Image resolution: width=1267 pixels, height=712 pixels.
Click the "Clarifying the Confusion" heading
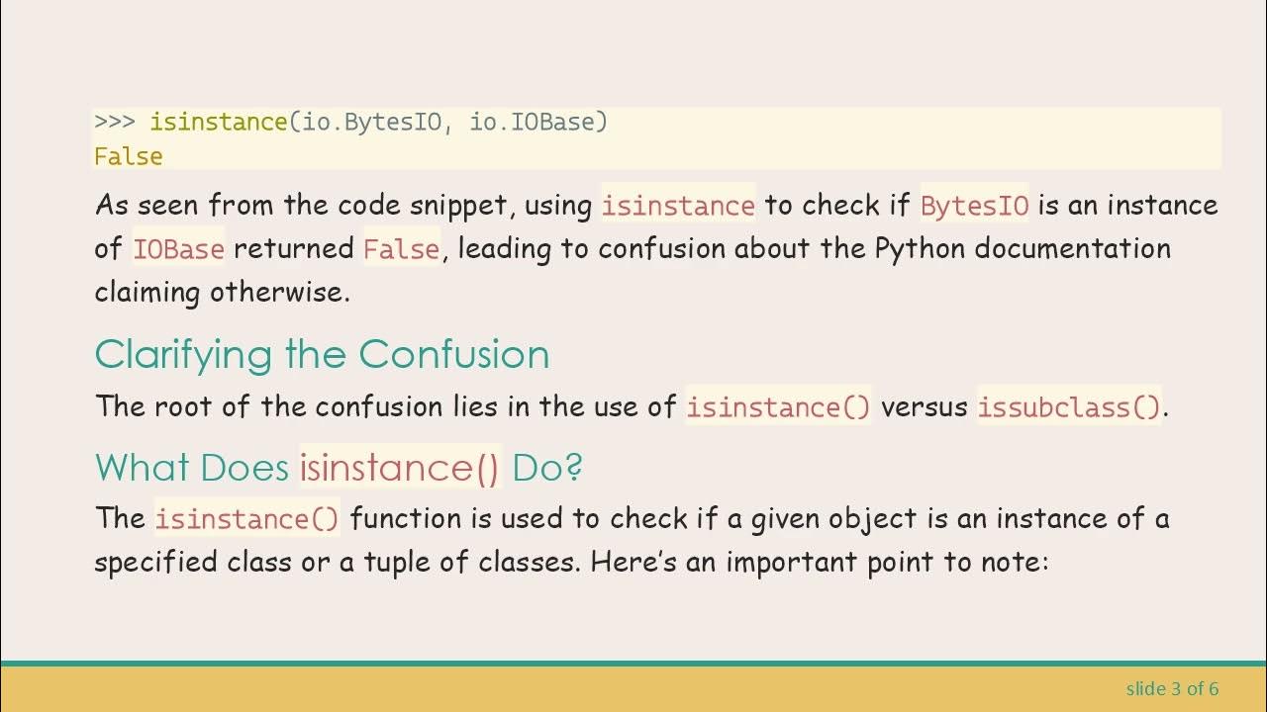click(x=322, y=354)
